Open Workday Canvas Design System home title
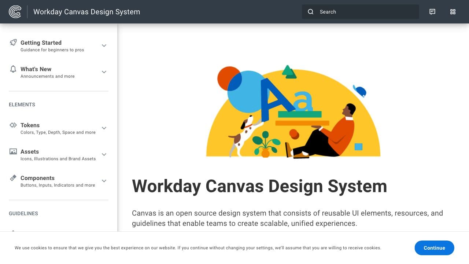Screen dimensions: 469x264 pos(86,12)
